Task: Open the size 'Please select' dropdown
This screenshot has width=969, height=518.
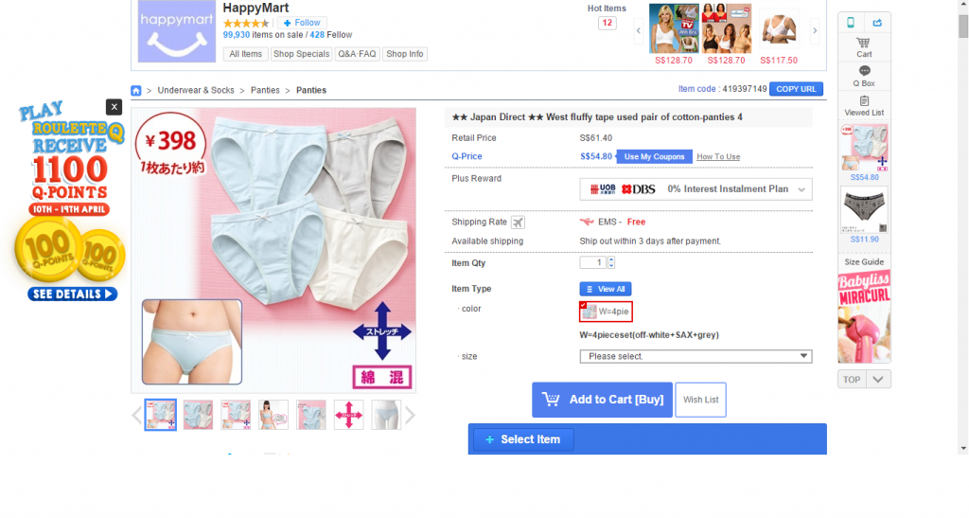Action: tap(696, 356)
